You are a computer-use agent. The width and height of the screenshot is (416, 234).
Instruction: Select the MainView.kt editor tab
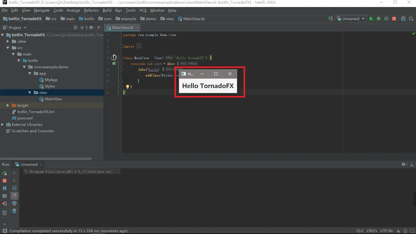pos(122,27)
